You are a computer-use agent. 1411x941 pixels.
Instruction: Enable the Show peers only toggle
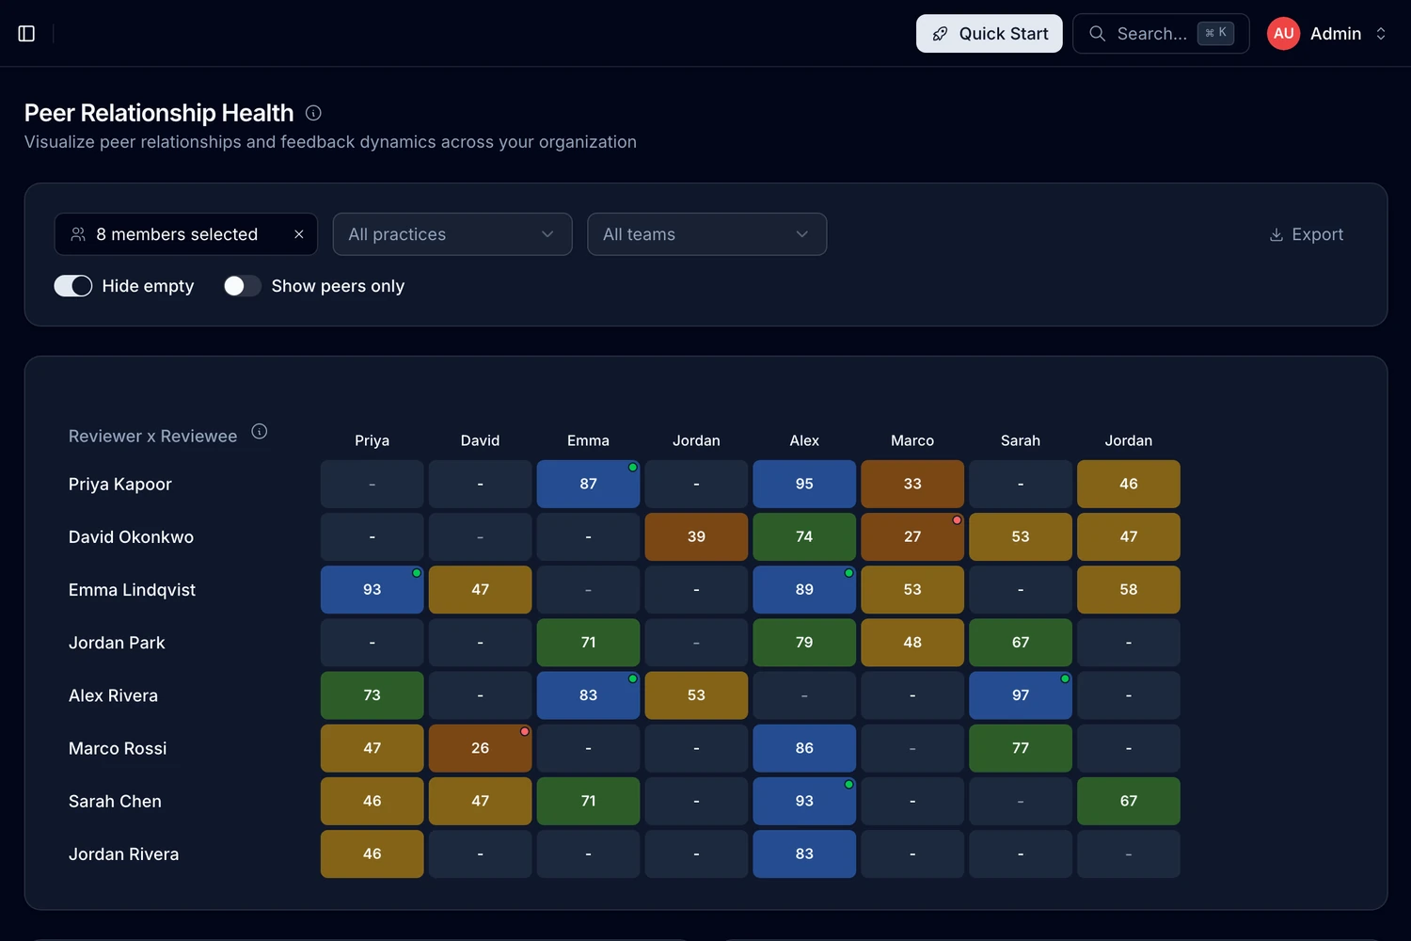coord(243,286)
